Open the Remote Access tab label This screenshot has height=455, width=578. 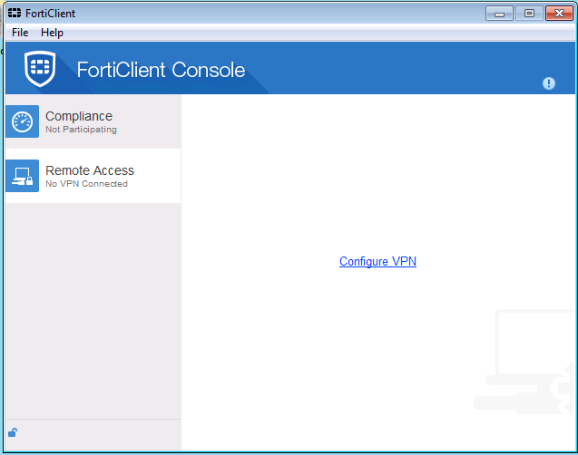point(90,170)
